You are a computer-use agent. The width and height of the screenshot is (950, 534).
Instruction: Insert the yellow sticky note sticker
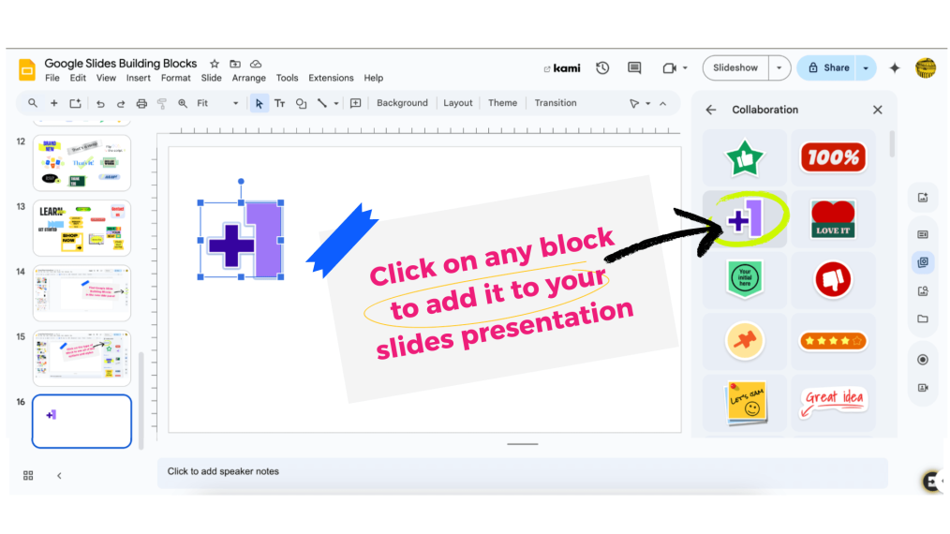point(745,402)
